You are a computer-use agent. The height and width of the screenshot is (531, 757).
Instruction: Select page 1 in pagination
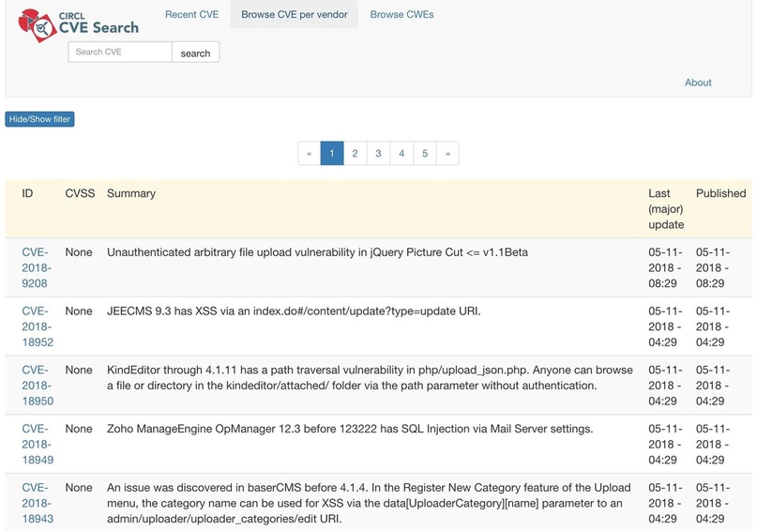click(x=332, y=153)
